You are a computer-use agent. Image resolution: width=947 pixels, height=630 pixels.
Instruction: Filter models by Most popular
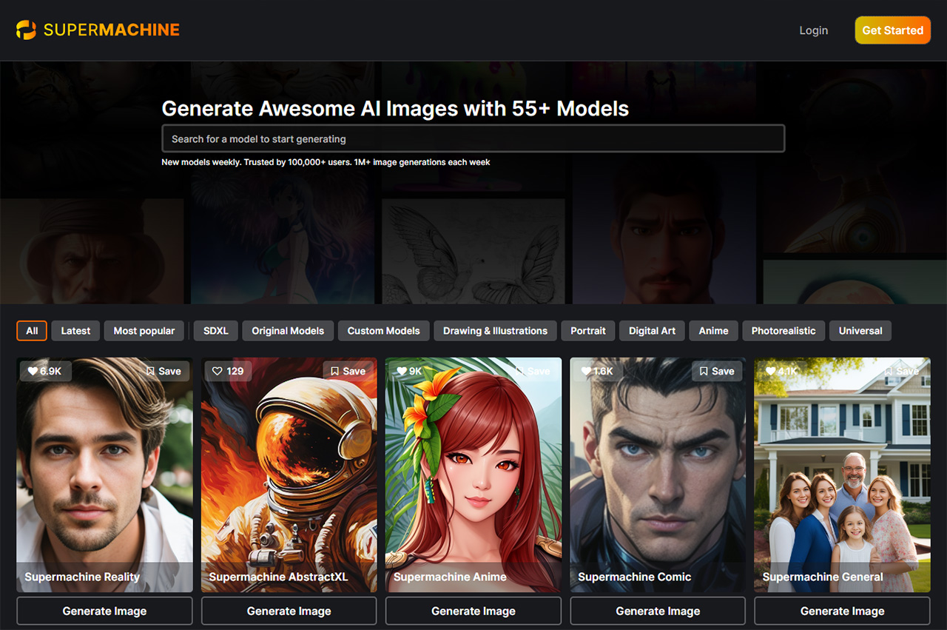click(144, 331)
